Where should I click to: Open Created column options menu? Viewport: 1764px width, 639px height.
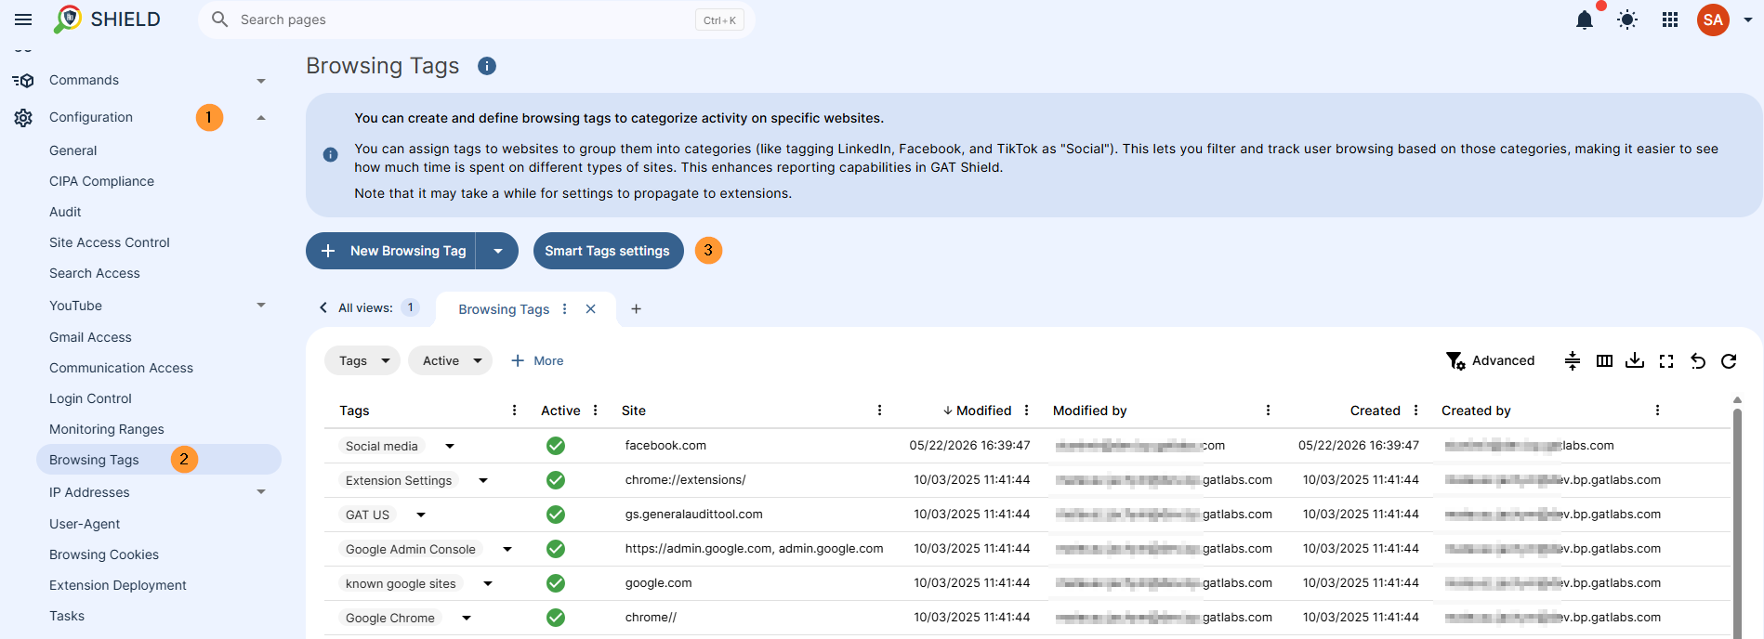1416,411
